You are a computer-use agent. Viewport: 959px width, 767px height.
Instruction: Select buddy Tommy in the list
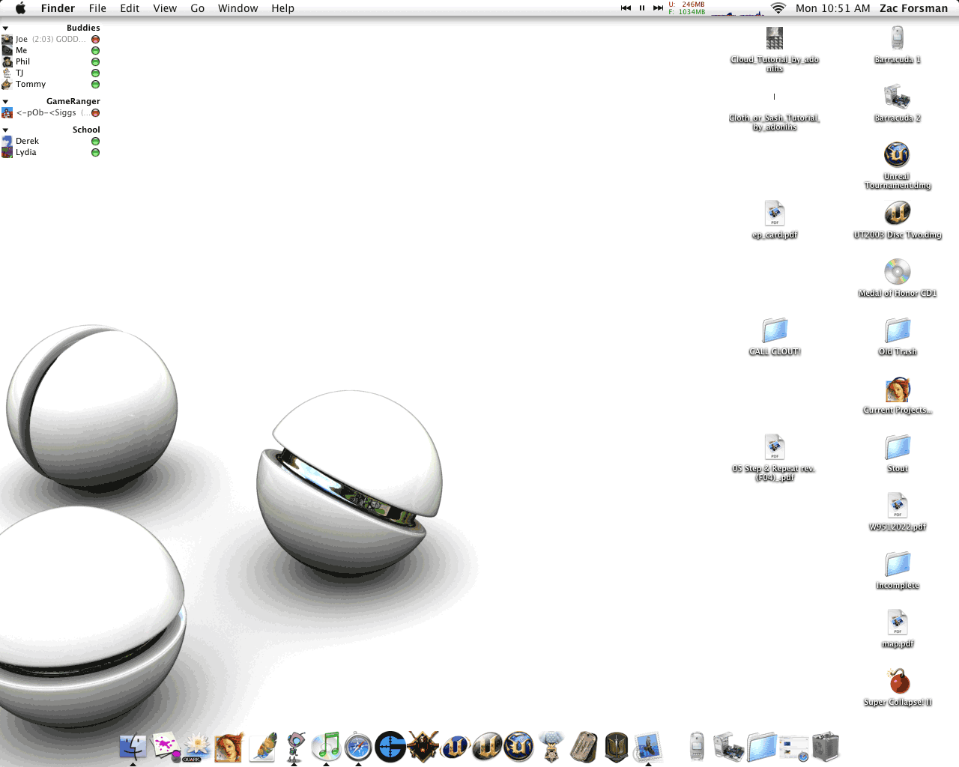(51, 84)
